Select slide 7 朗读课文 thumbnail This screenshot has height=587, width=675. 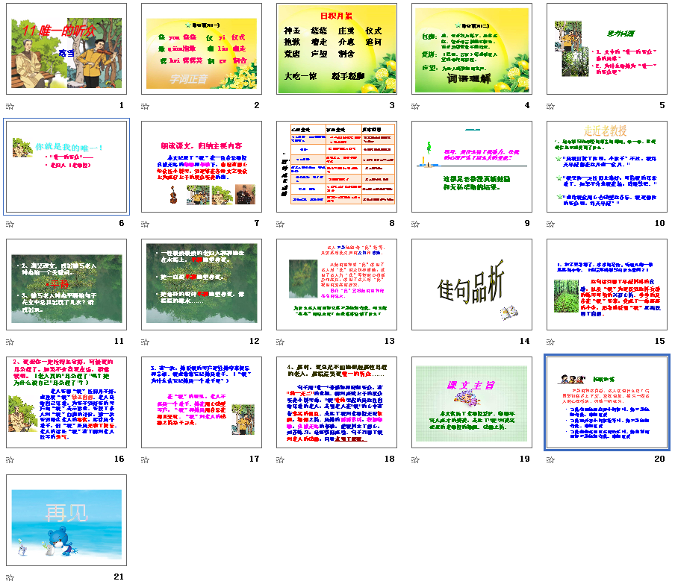click(202, 167)
